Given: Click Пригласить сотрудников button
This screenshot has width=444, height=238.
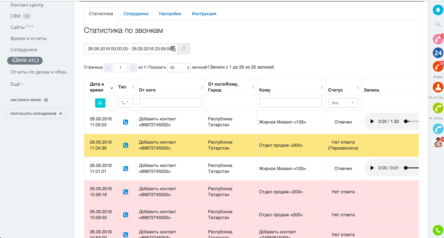Looking at the screenshot, I should click(36, 114).
